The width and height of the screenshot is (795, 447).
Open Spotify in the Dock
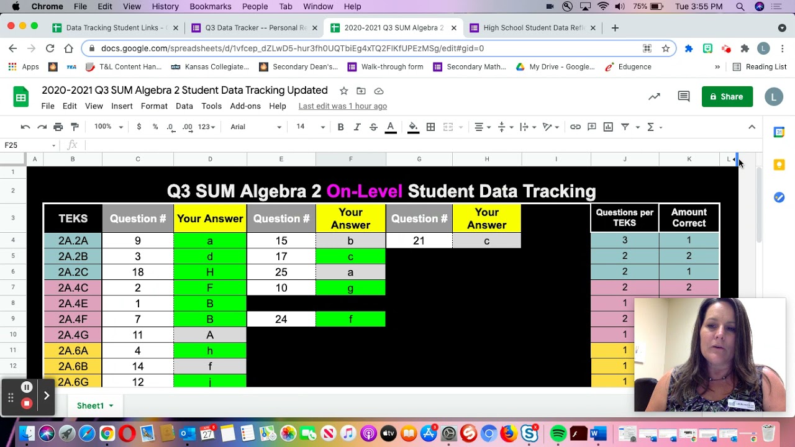tap(558, 433)
